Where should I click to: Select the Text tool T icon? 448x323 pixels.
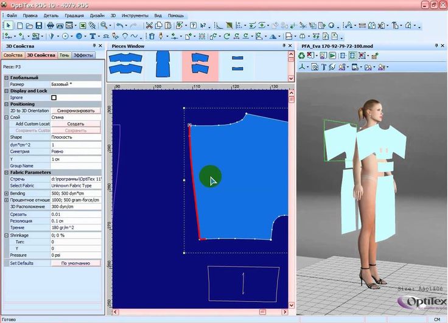click(93, 36)
